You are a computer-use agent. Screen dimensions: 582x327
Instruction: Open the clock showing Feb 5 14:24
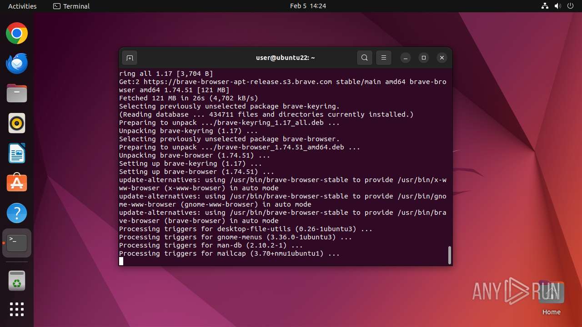(308, 6)
